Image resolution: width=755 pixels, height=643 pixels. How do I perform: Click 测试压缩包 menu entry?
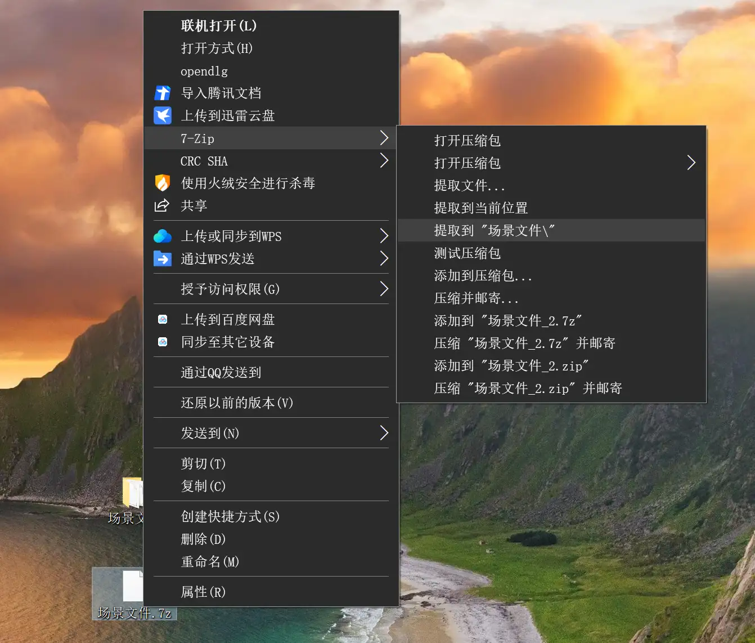(x=467, y=253)
